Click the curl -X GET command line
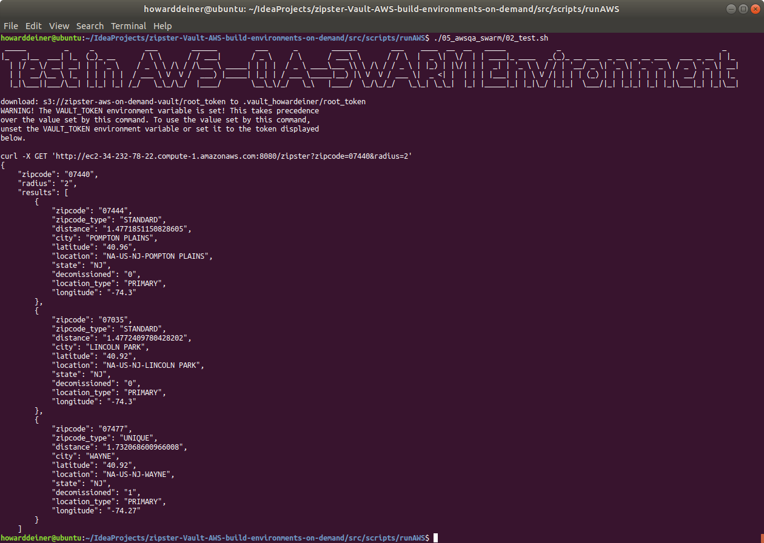 click(206, 156)
